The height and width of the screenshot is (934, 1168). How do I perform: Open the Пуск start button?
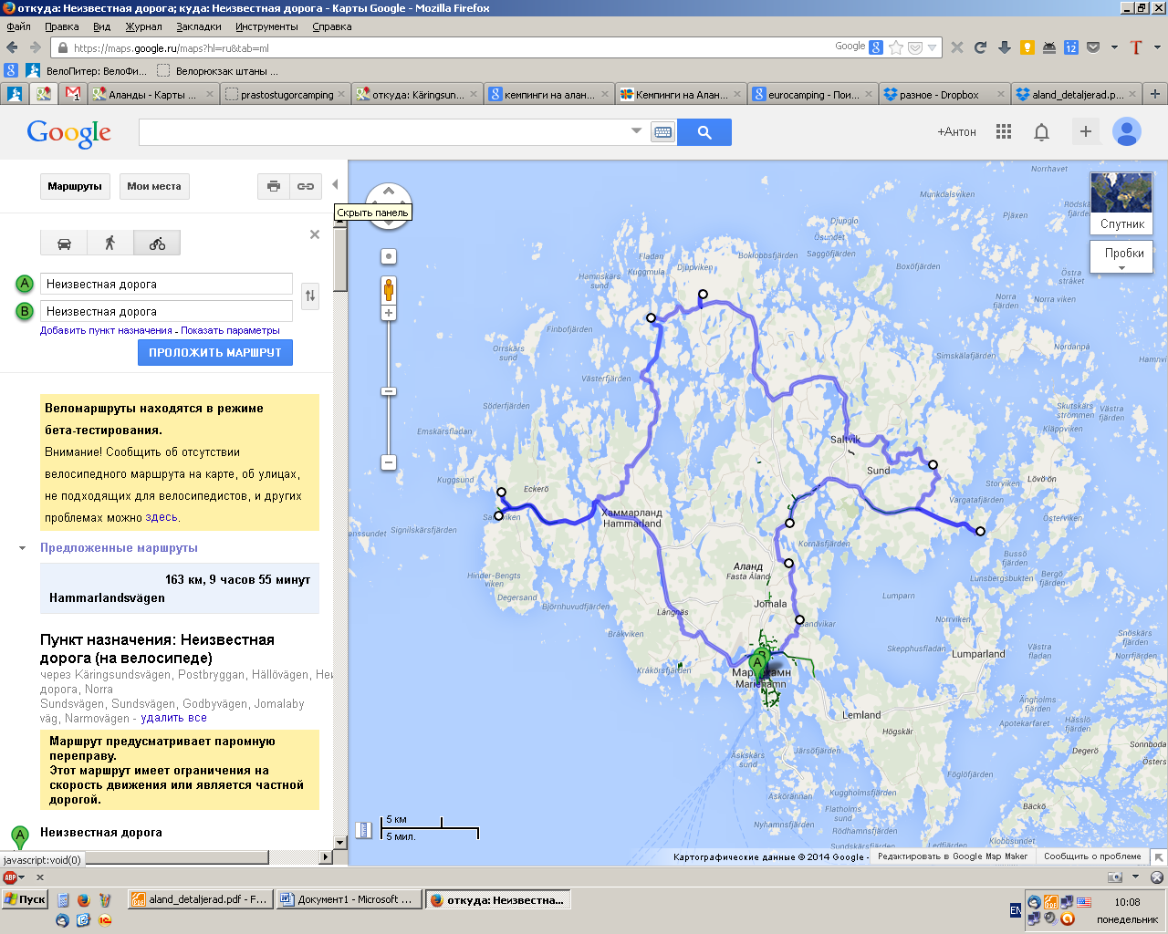pos(26,899)
